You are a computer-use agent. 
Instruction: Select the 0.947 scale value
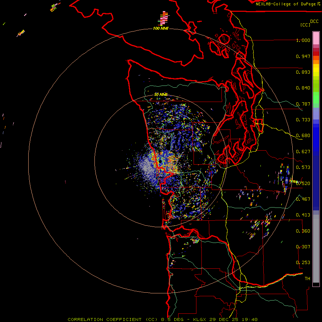(303, 56)
